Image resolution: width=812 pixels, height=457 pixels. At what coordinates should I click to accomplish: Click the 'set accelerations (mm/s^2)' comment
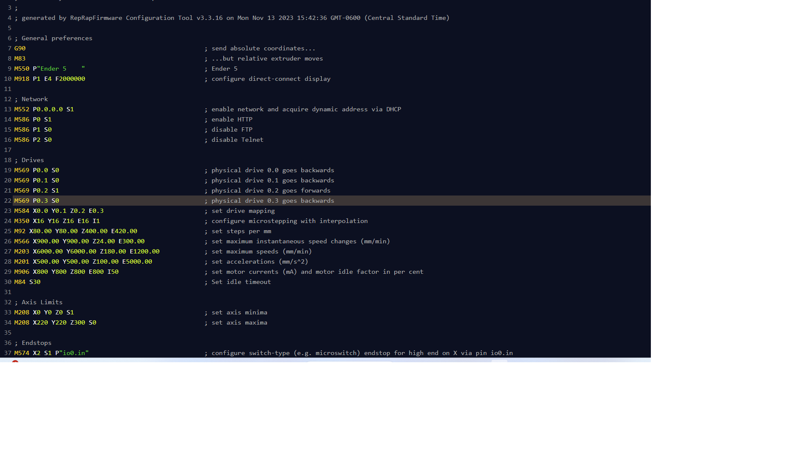(x=256, y=262)
